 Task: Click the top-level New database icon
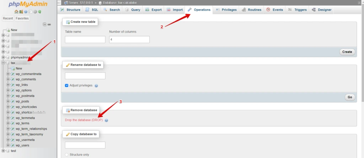coord(8,30)
